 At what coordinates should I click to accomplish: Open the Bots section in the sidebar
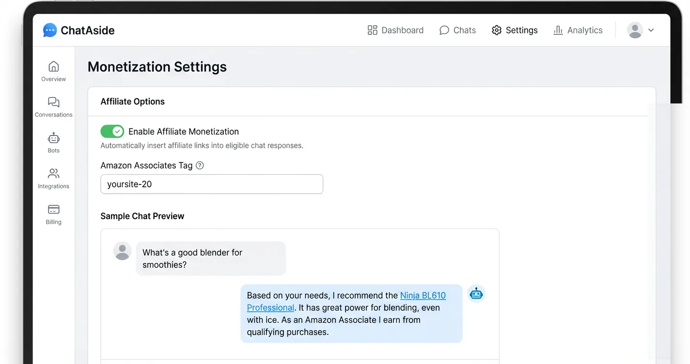pos(53,141)
